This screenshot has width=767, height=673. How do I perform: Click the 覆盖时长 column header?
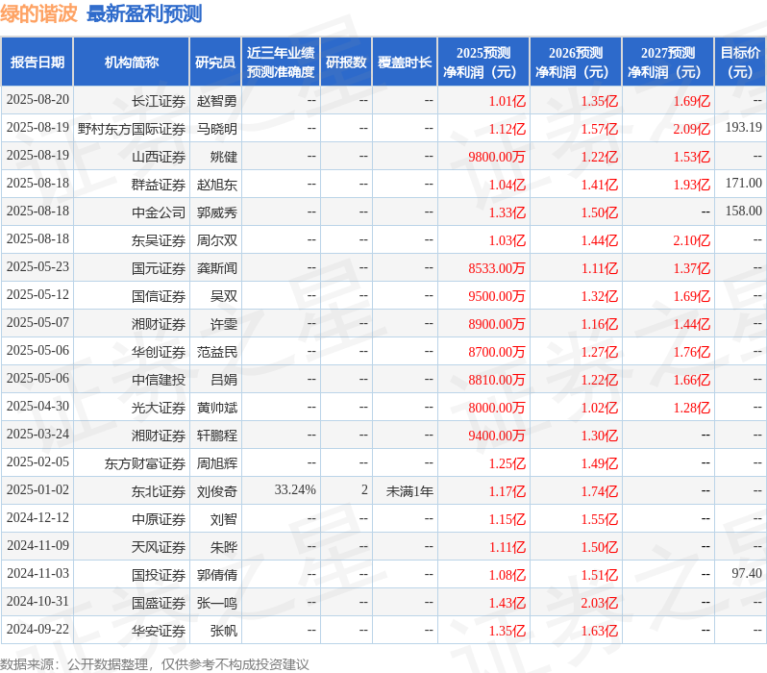coord(405,62)
